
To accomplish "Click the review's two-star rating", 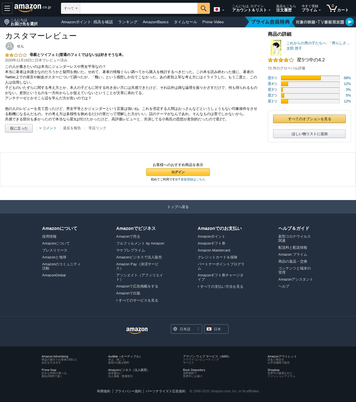I will pos(16,55).
